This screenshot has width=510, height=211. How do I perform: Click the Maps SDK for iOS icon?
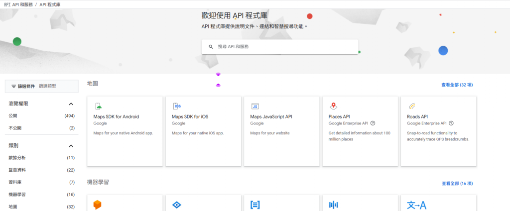click(177, 106)
